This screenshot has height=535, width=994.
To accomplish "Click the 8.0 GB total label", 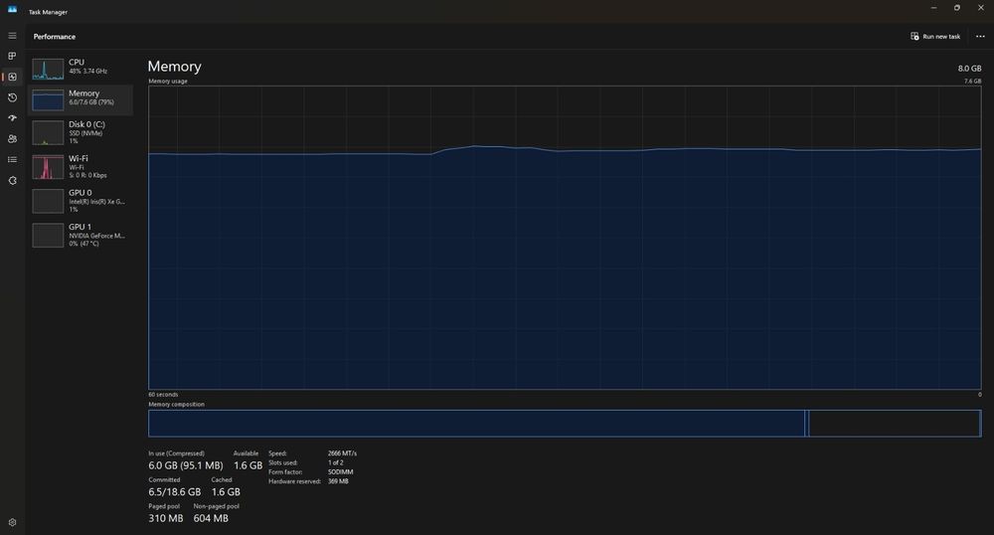I will 969,69.
